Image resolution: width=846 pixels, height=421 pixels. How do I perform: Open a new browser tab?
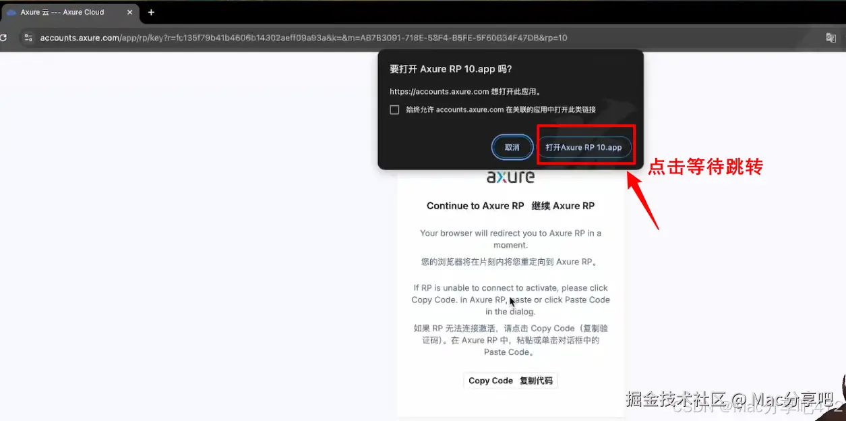pos(151,12)
